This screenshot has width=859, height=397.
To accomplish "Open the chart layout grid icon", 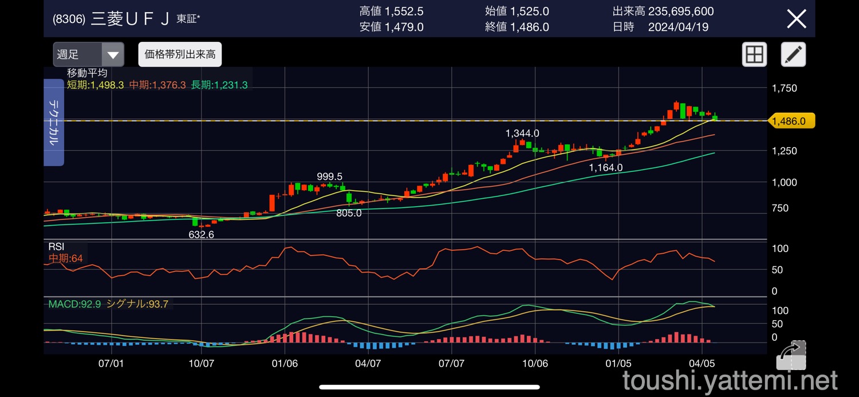I will 754,54.
